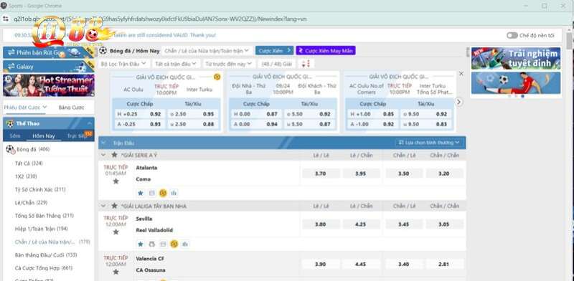This screenshot has height=281, width=574.
Task: Open the Hot Streamer Tường Thuật banner
Action: point(48,85)
